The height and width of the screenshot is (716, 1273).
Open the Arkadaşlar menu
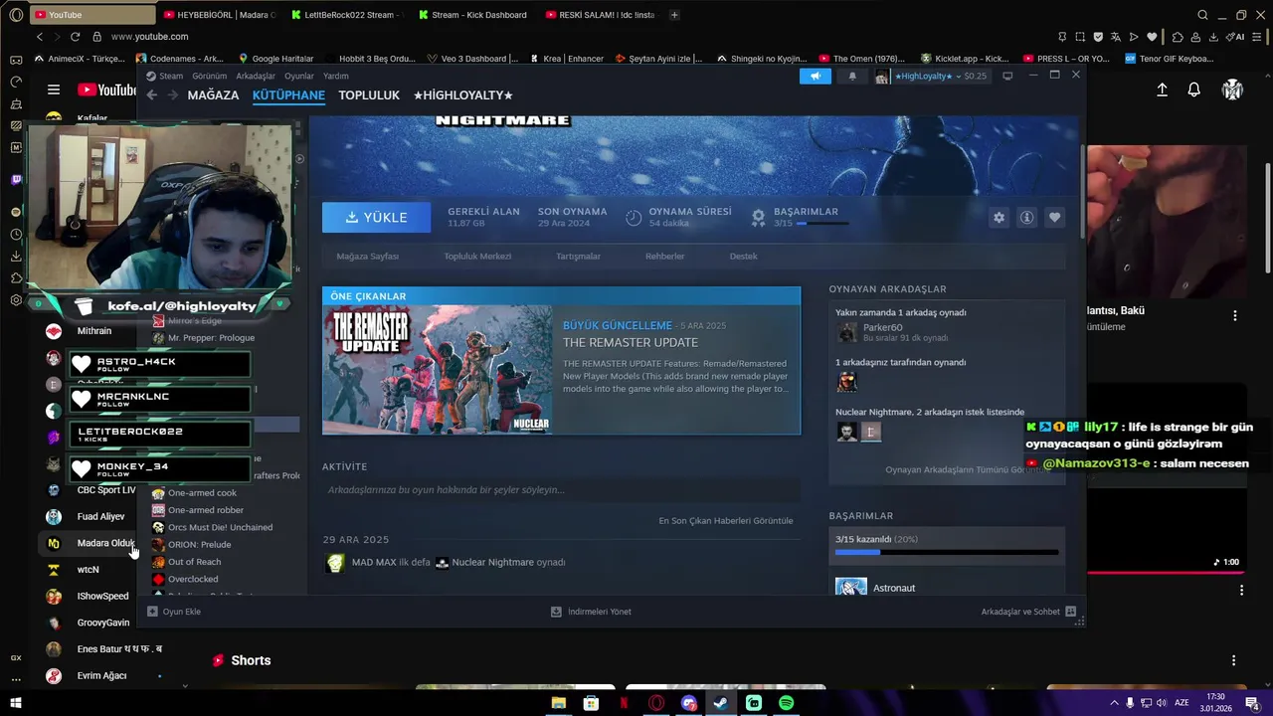click(x=256, y=76)
